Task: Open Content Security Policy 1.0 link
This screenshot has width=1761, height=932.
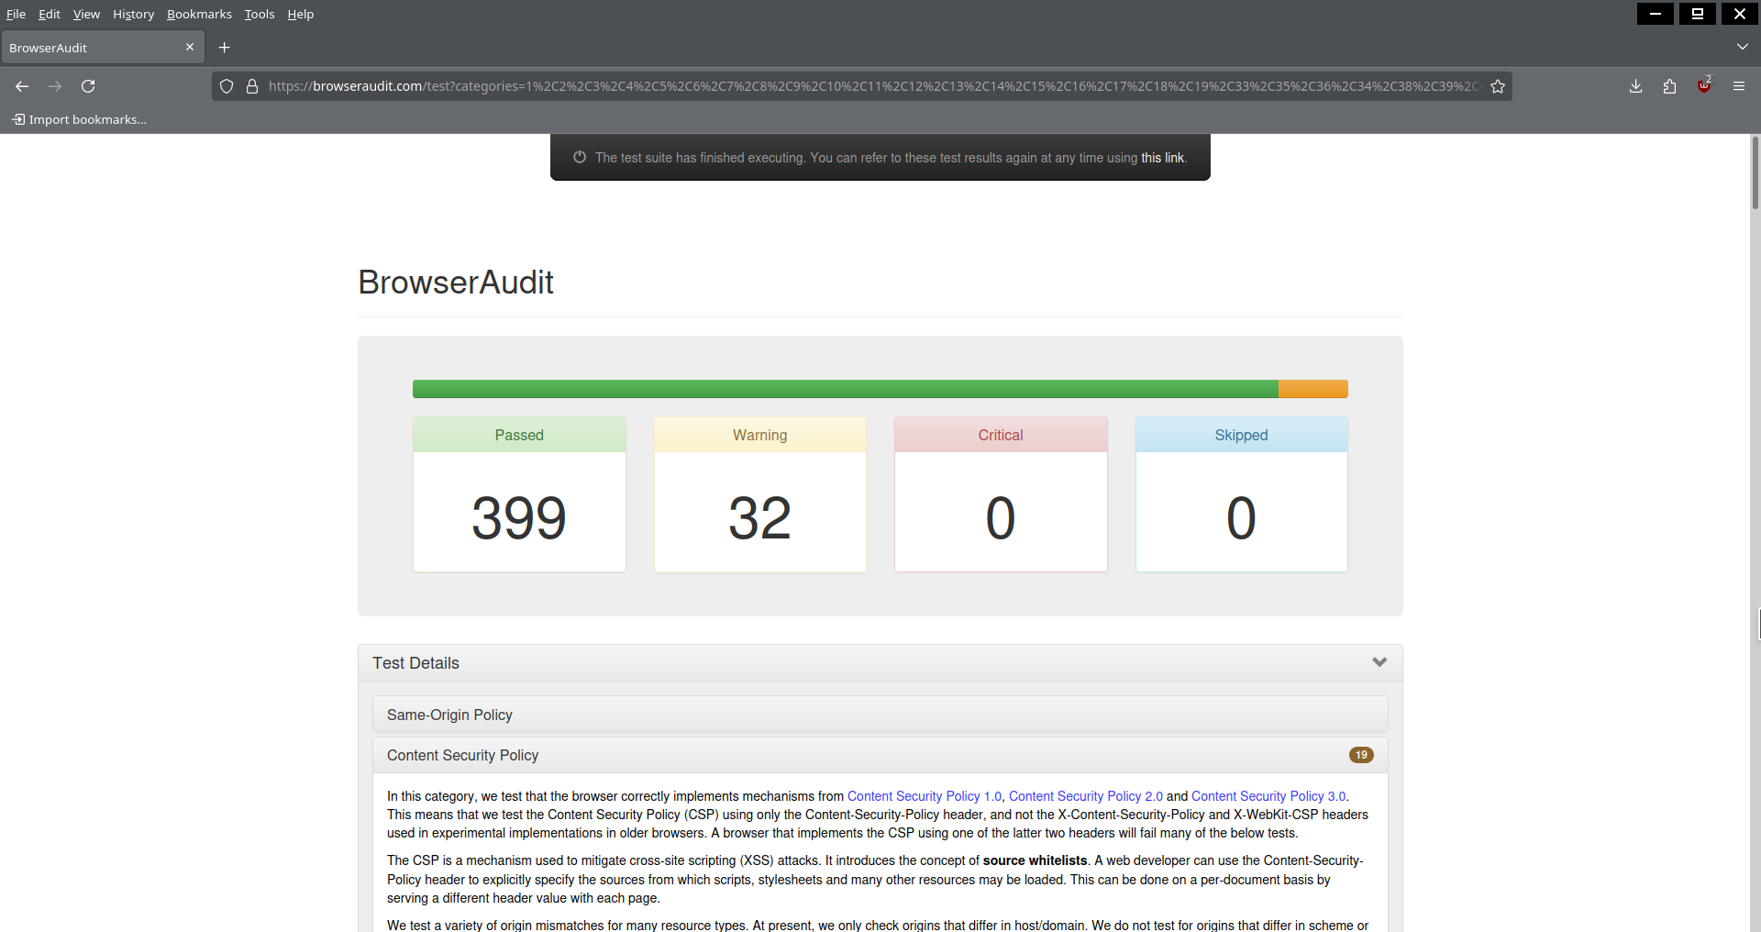Action: [x=925, y=796]
